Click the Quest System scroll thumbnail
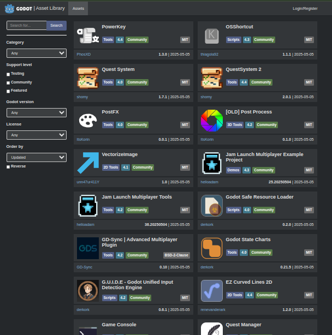This screenshot has width=332, height=335. click(88, 78)
